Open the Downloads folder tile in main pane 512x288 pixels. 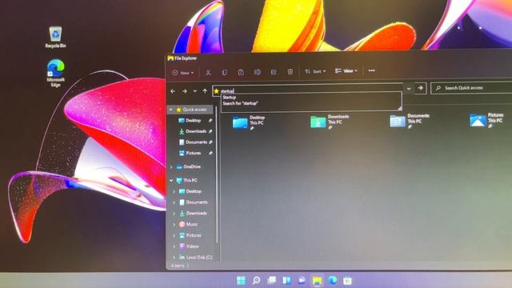(330, 122)
